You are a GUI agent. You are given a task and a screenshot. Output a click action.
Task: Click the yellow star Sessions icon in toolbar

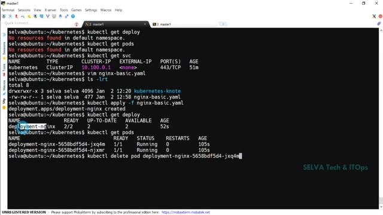click(x=29, y=16)
